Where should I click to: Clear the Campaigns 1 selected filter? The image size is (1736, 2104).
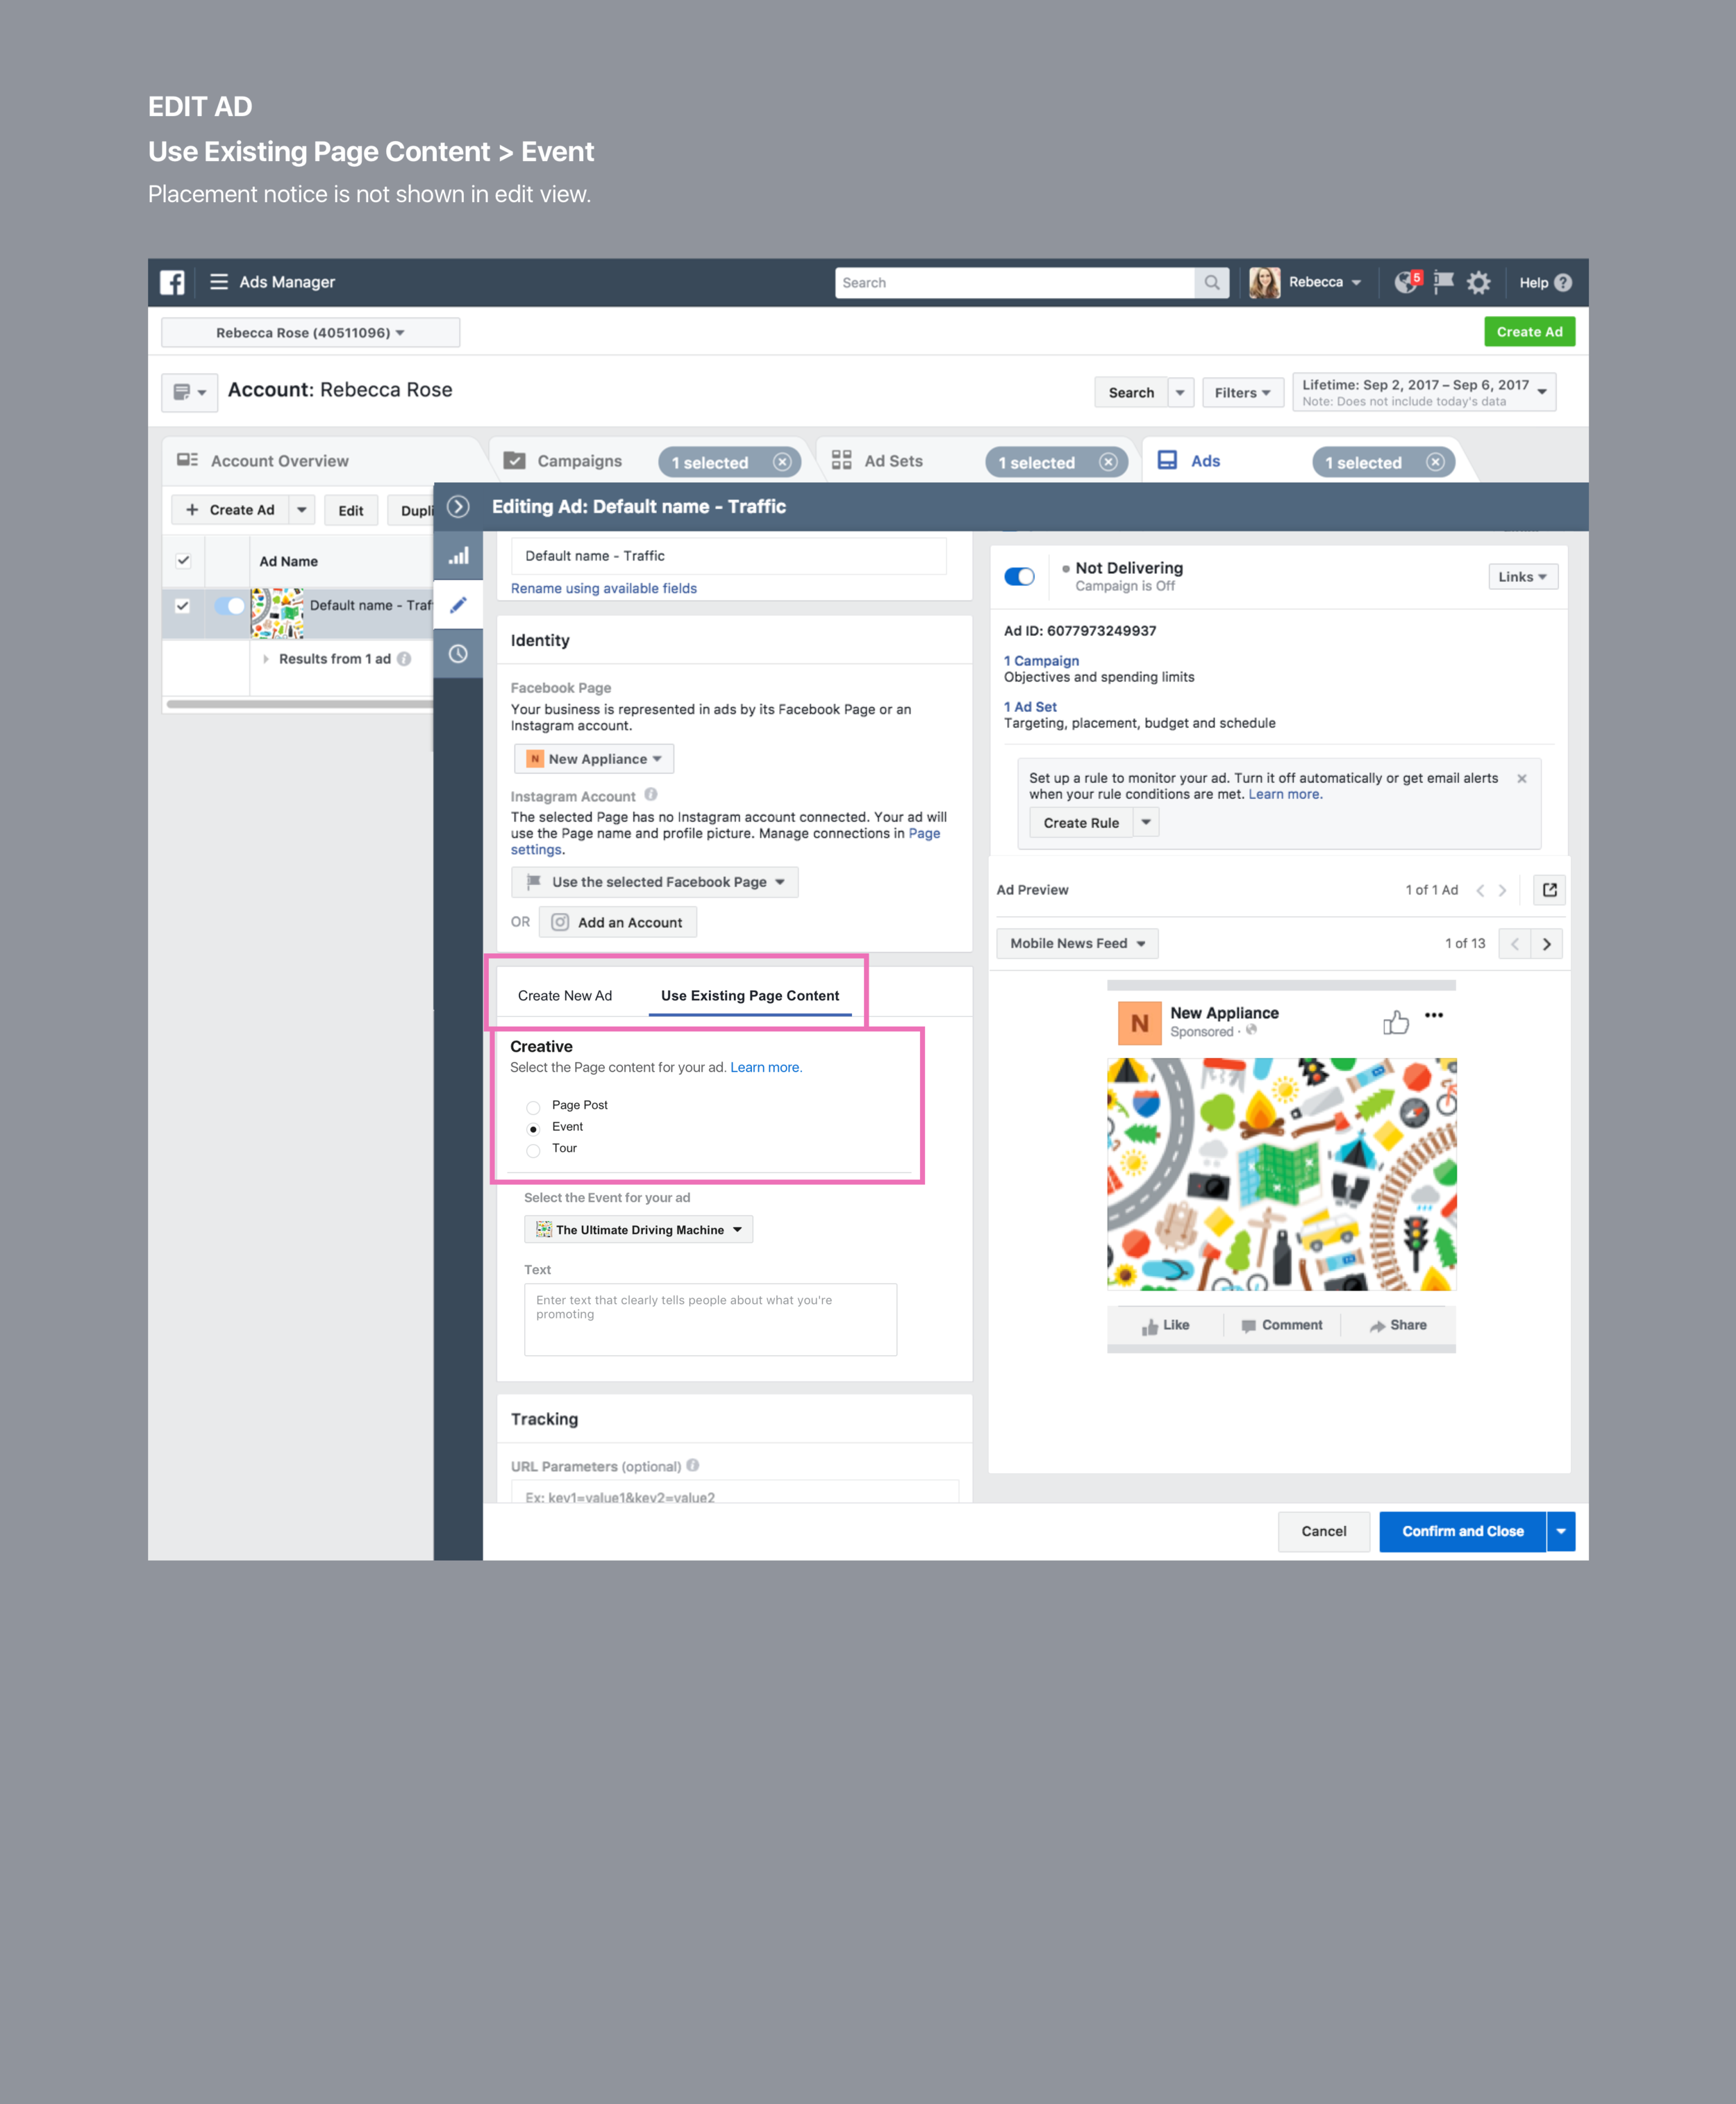(782, 462)
